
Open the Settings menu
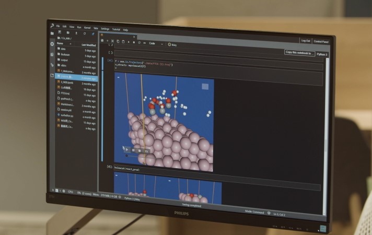[x=105, y=29]
